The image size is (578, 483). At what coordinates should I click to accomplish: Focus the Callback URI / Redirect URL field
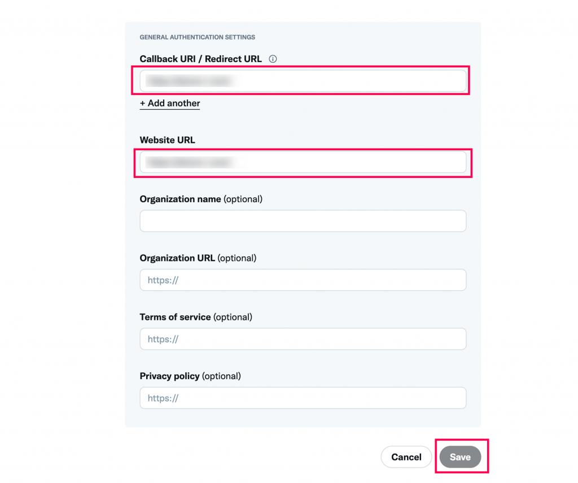303,81
